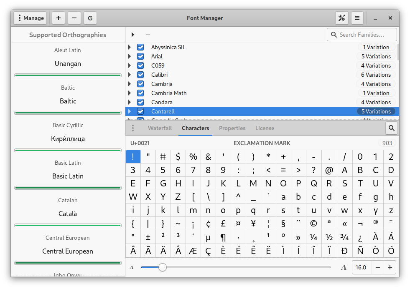Expand the Abyssinica SIL family row
This screenshot has width=410, height=289.
click(130, 47)
